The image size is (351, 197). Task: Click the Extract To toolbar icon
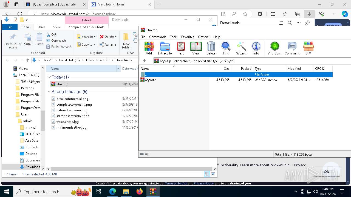coord(165,48)
